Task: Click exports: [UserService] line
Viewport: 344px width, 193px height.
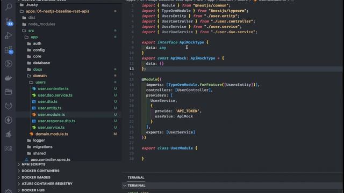Action: (x=170, y=132)
